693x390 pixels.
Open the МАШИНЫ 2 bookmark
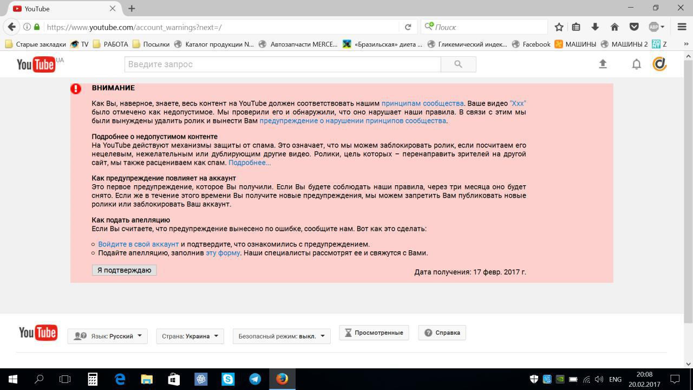pos(624,44)
